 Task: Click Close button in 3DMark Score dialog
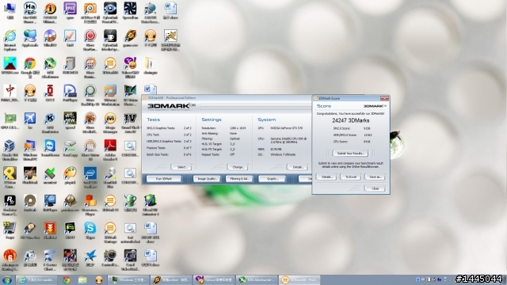(x=375, y=188)
